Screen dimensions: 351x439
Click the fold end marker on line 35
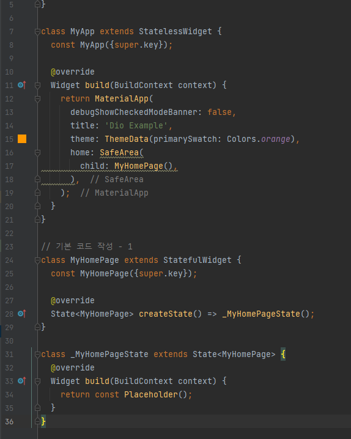pos(37,408)
